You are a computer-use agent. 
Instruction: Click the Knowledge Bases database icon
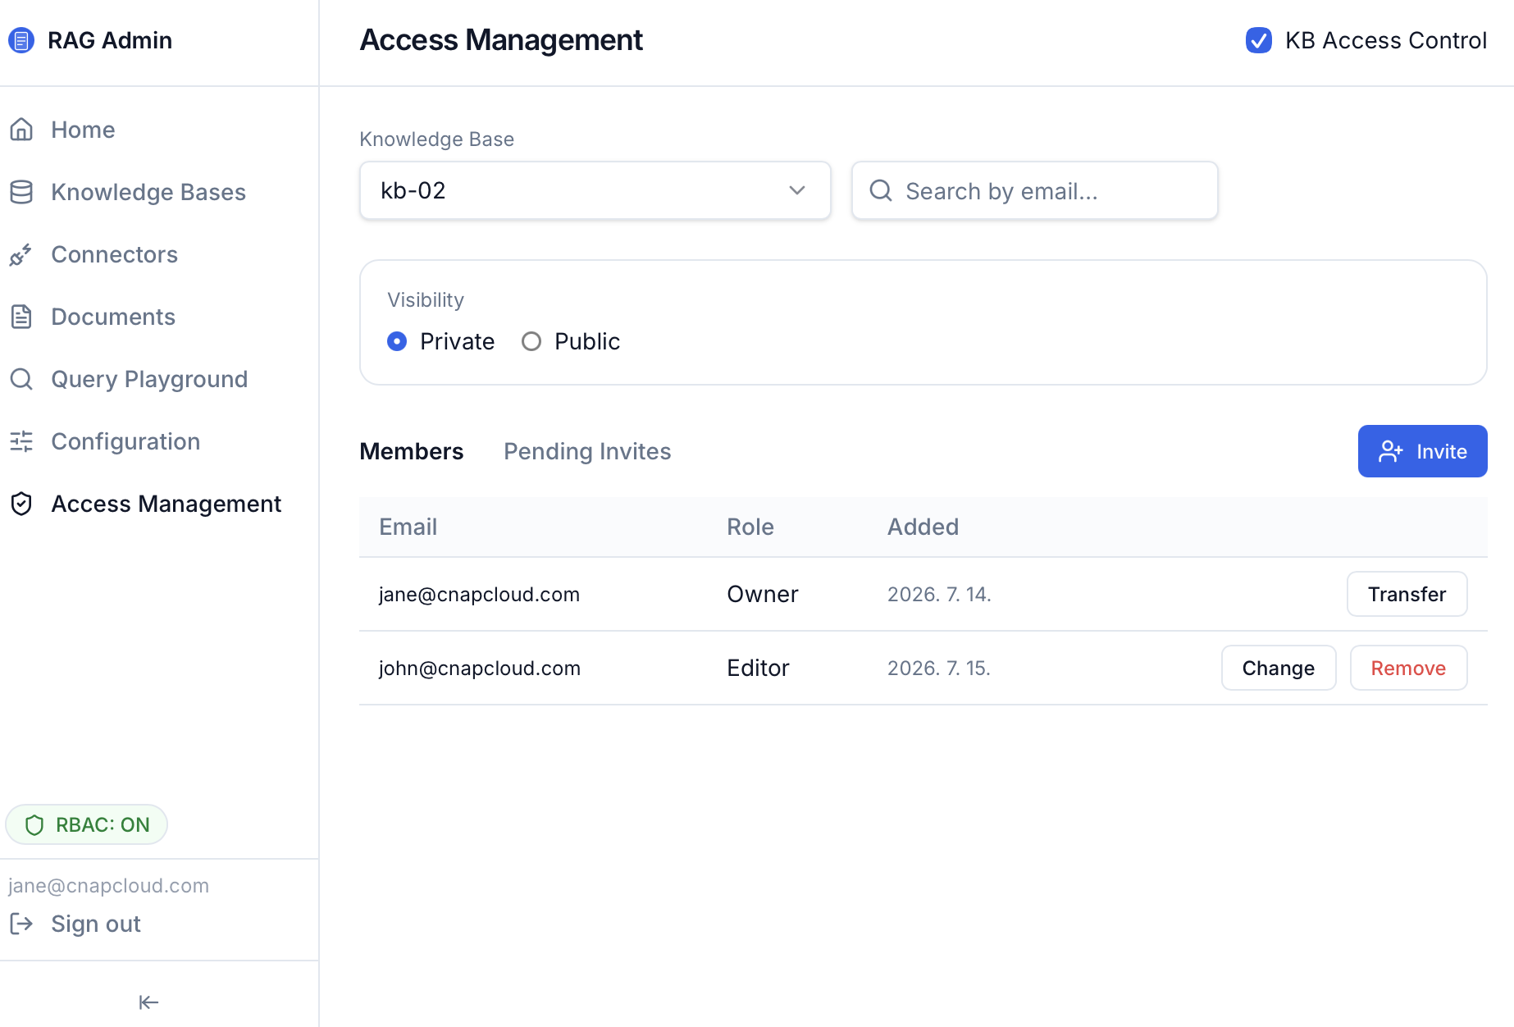point(21,192)
